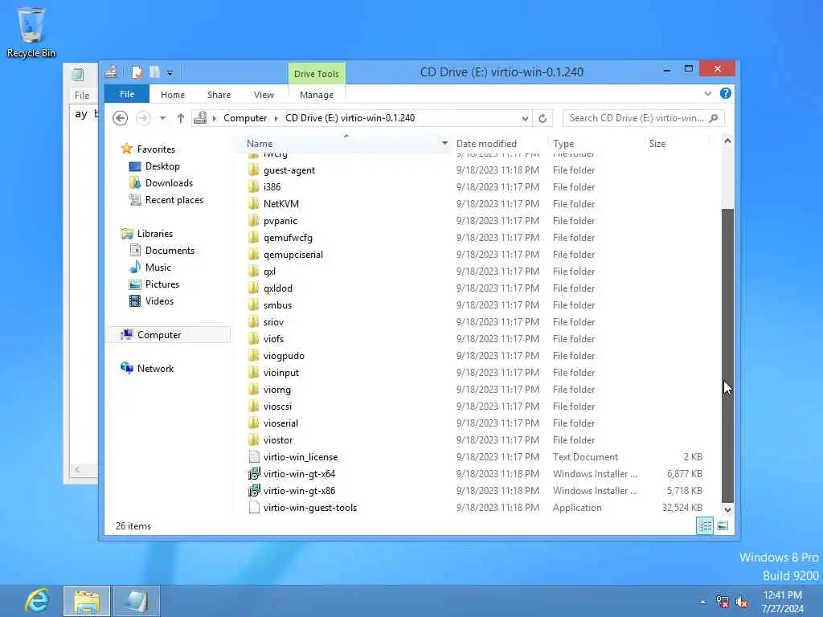Screen dimensions: 823x617
Task: Go back with the Back arrow button
Action: pos(121,118)
